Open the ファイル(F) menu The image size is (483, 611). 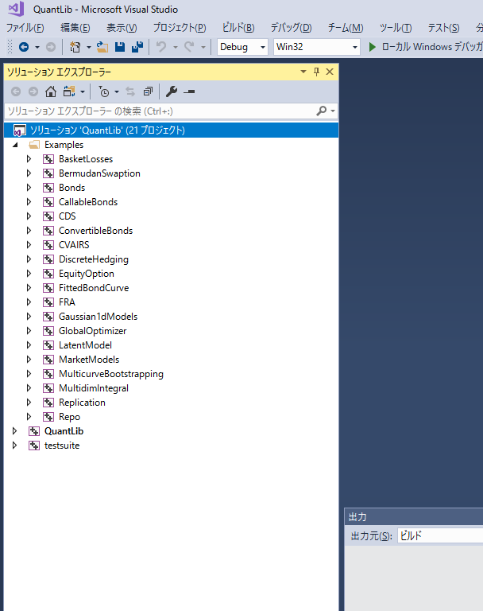pos(25,28)
